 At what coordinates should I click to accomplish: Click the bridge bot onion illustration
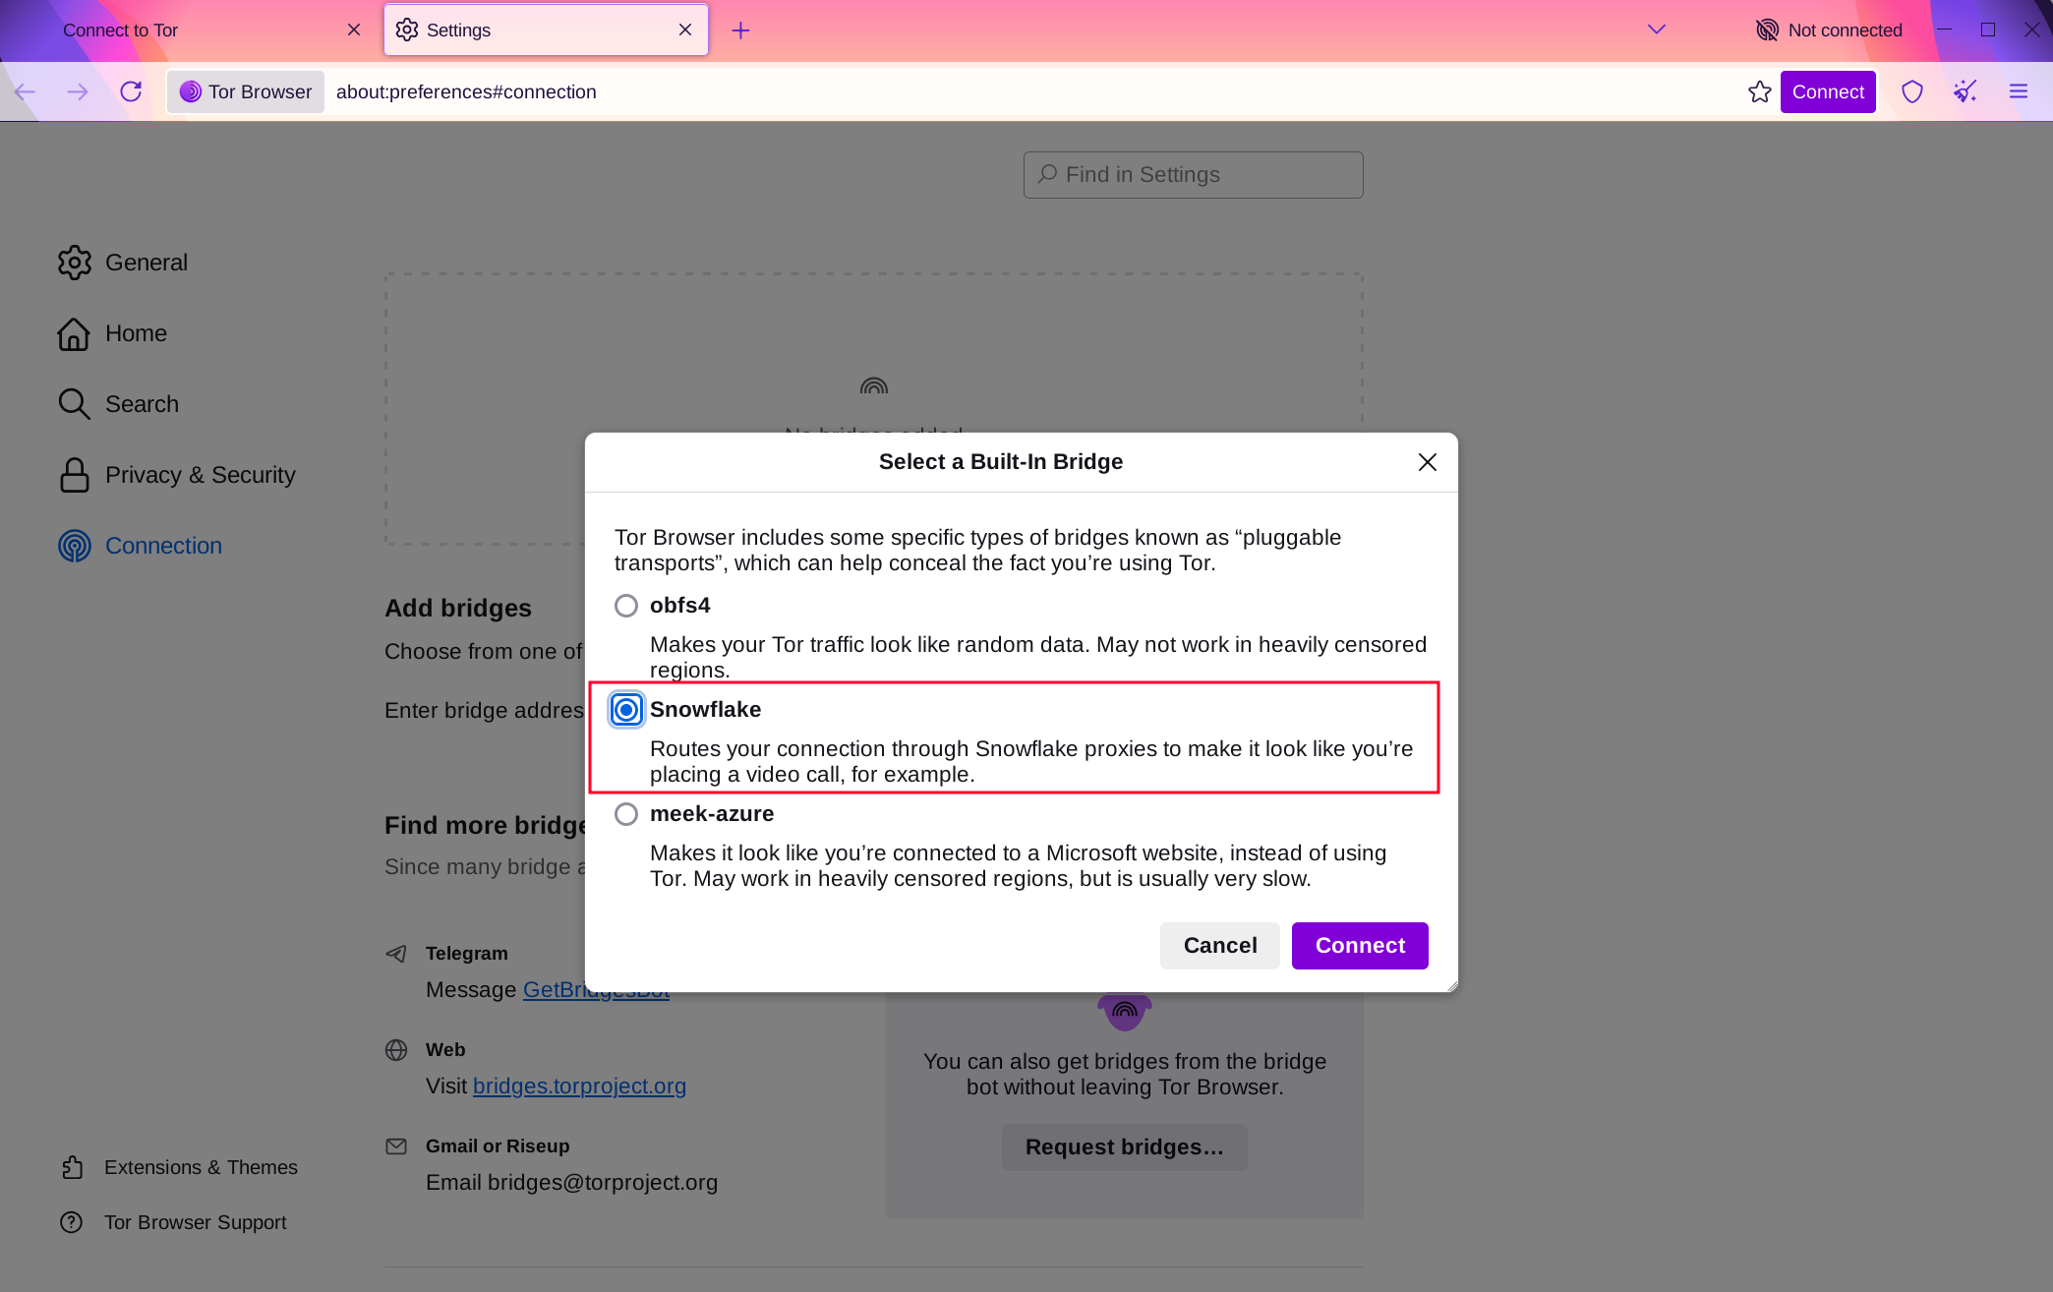click(x=1125, y=1012)
